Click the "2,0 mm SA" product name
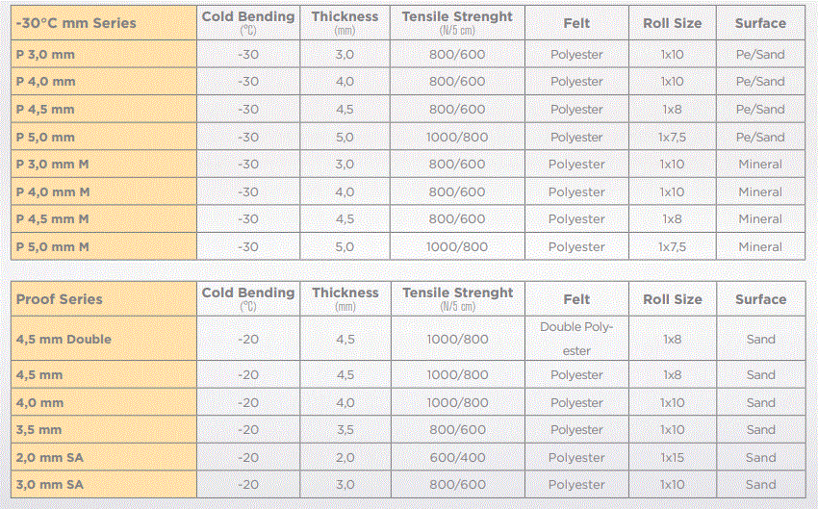Image resolution: width=818 pixels, height=509 pixels. (50, 458)
